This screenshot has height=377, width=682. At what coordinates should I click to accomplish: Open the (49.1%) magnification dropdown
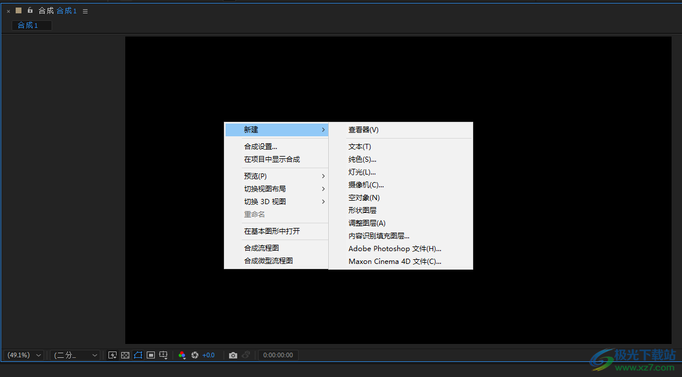(x=24, y=356)
